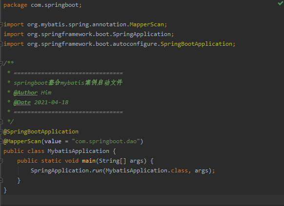
Task: Click fold marker beside the comment closing */
Action: 1,122
